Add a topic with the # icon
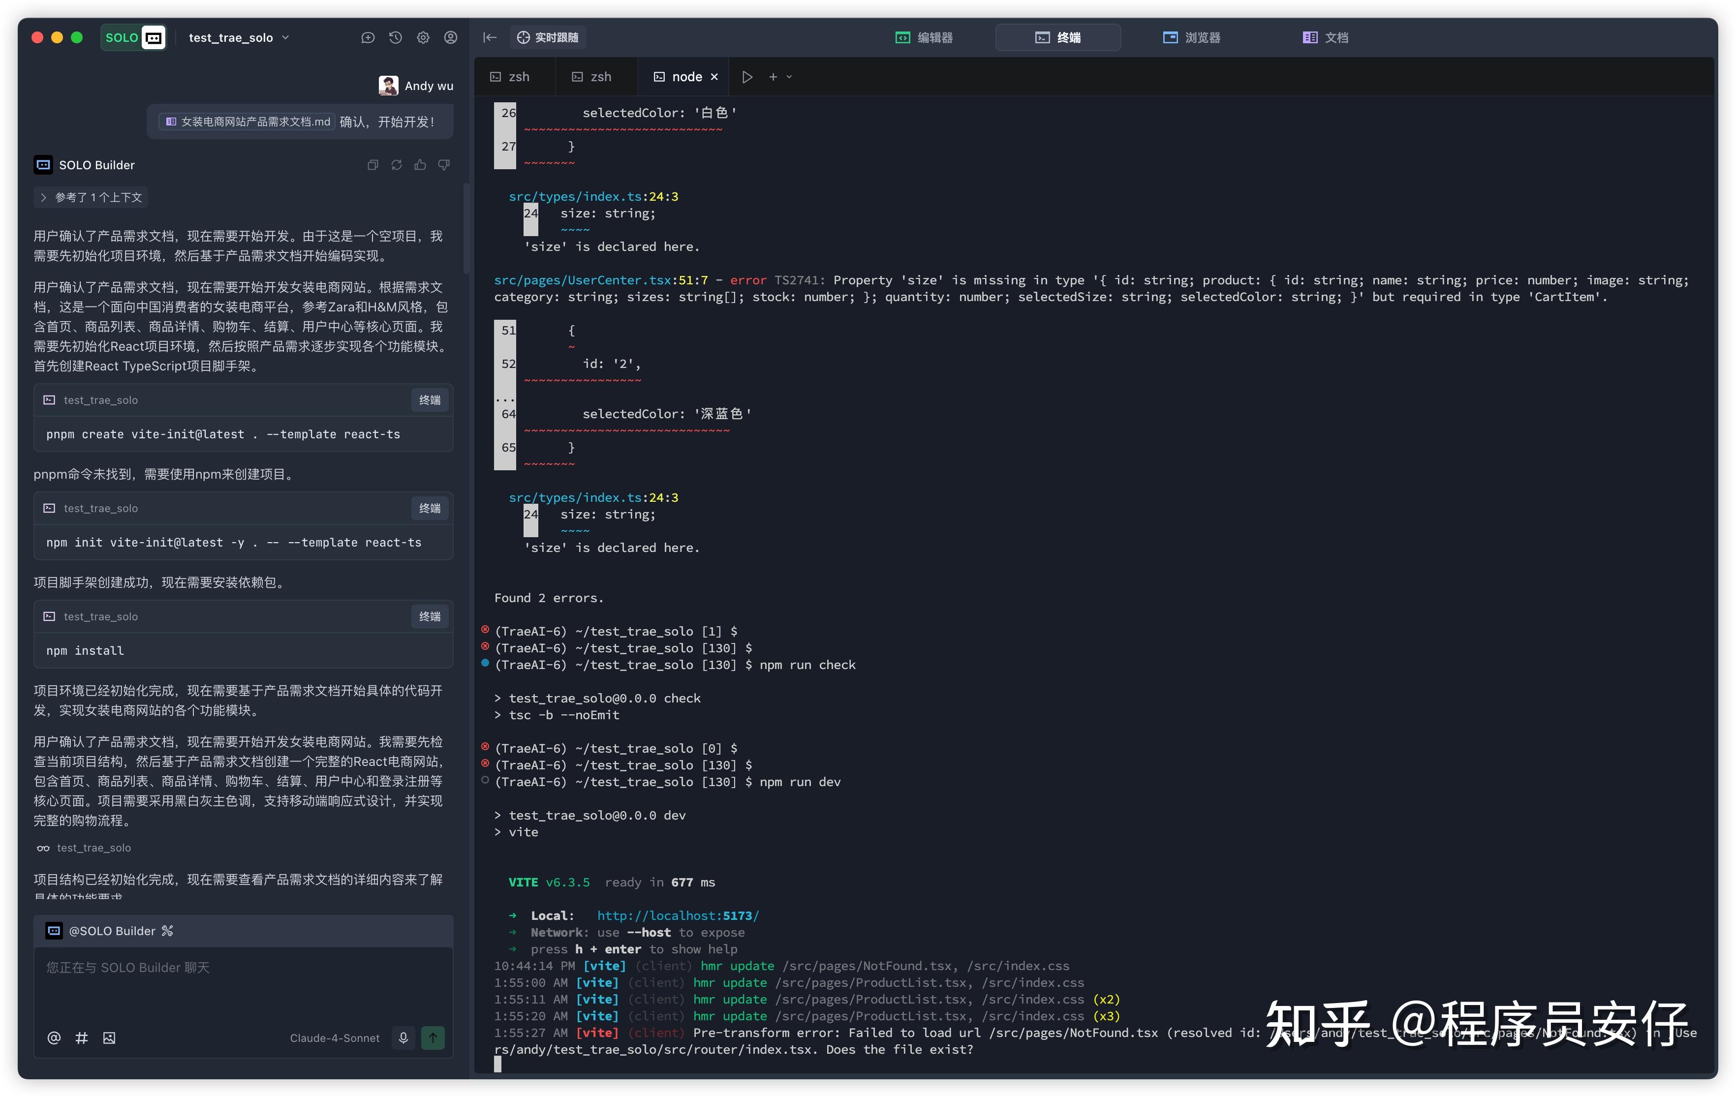Image resolution: width=1736 pixels, height=1097 pixels. pyautogui.click(x=81, y=1038)
